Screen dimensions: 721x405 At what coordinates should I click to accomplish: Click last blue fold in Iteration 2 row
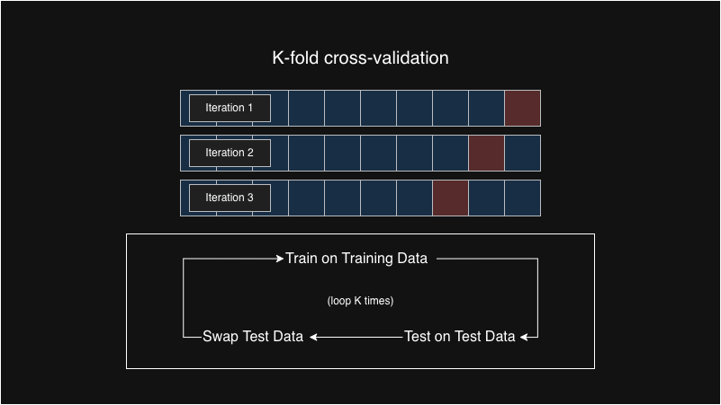[x=523, y=154]
